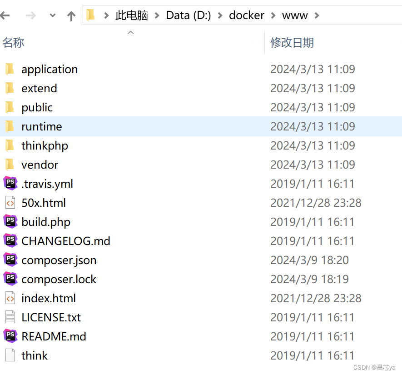This screenshot has width=402, height=375.
Task: Click the vendor folder icon
Action: pyautogui.click(x=10, y=165)
